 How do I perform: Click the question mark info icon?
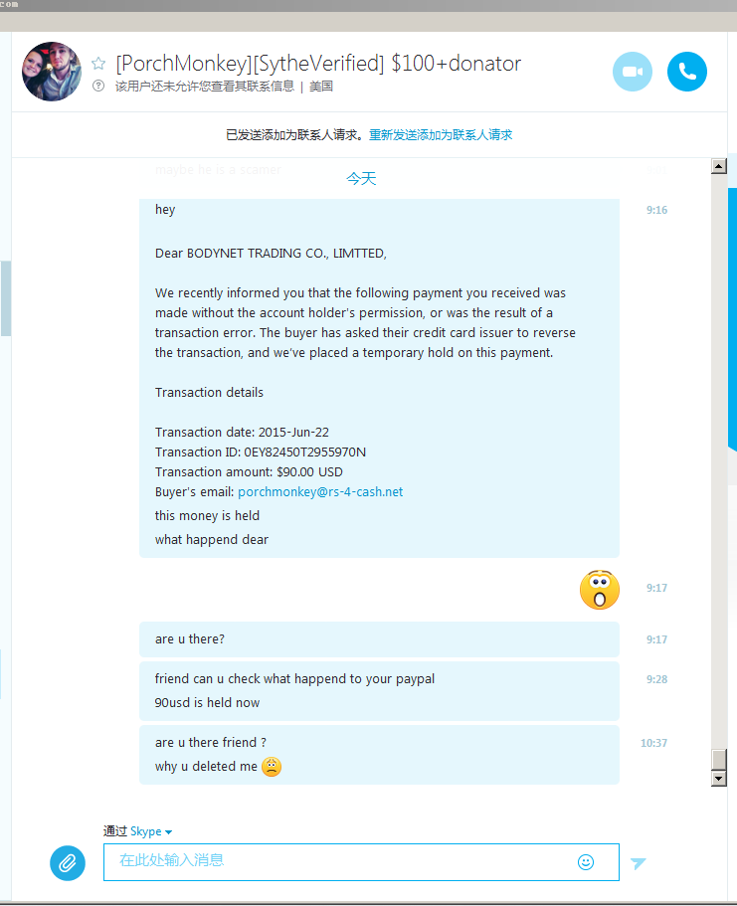pos(98,87)
